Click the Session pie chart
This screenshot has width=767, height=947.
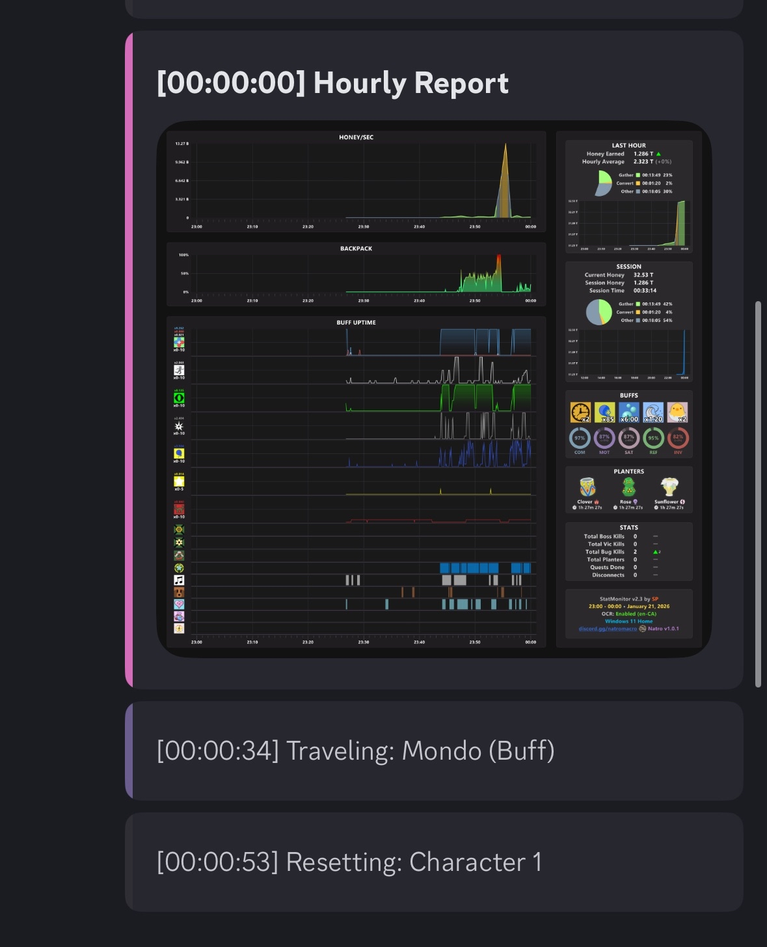click(599, 312)
